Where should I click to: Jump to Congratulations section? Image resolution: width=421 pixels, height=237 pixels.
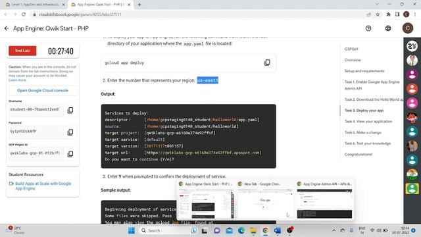point(358,155)
